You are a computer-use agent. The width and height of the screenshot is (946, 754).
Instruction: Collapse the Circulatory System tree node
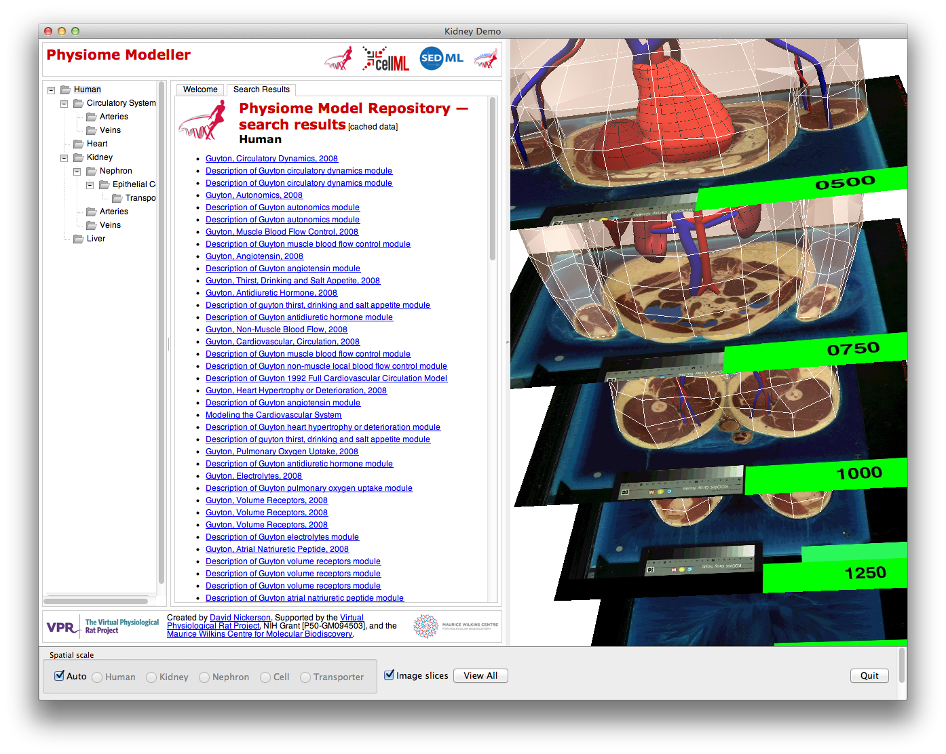(x=64, y=104)
